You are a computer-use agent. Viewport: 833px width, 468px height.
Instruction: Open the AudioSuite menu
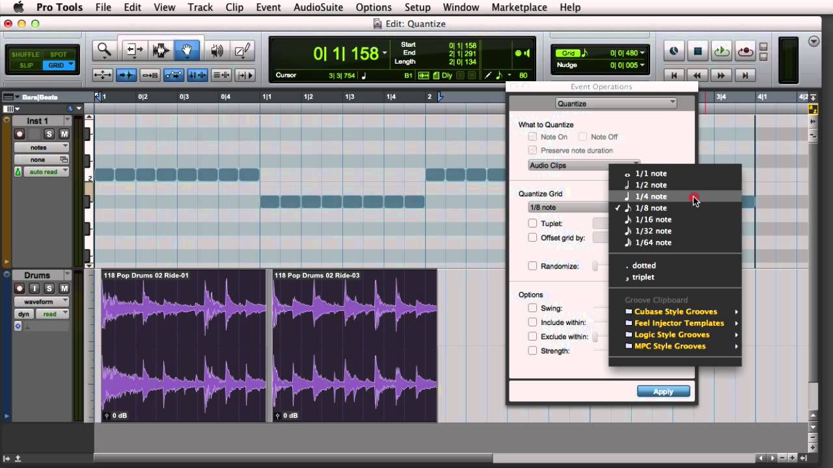[x=318, y=7]
